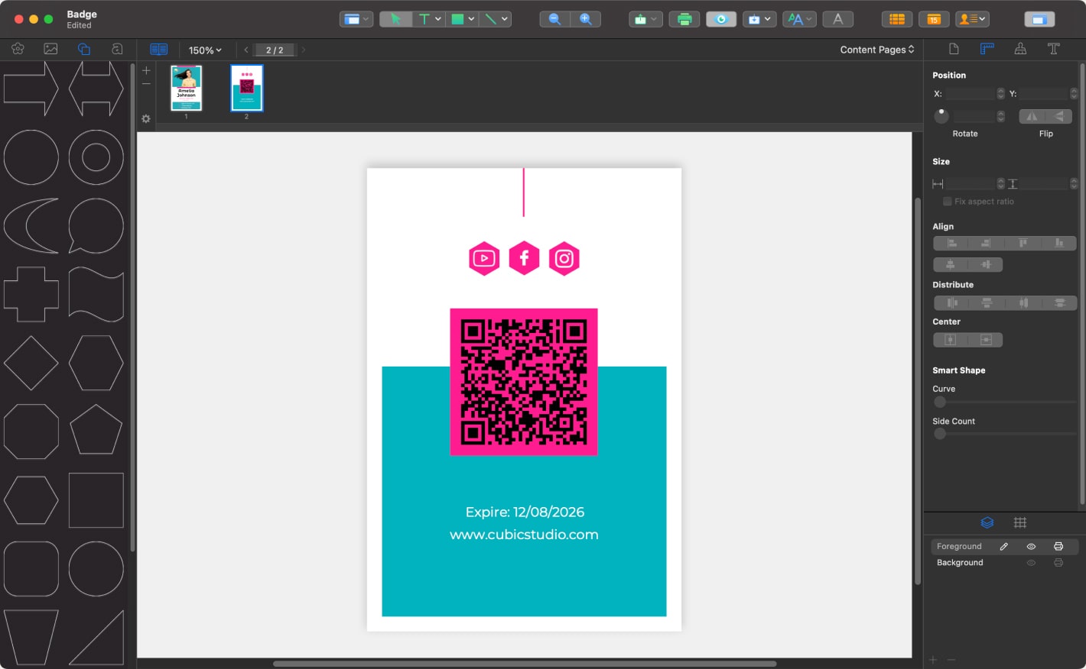Center object horizontally on page
Screen dimensions: 1086x669
point(951,340)
